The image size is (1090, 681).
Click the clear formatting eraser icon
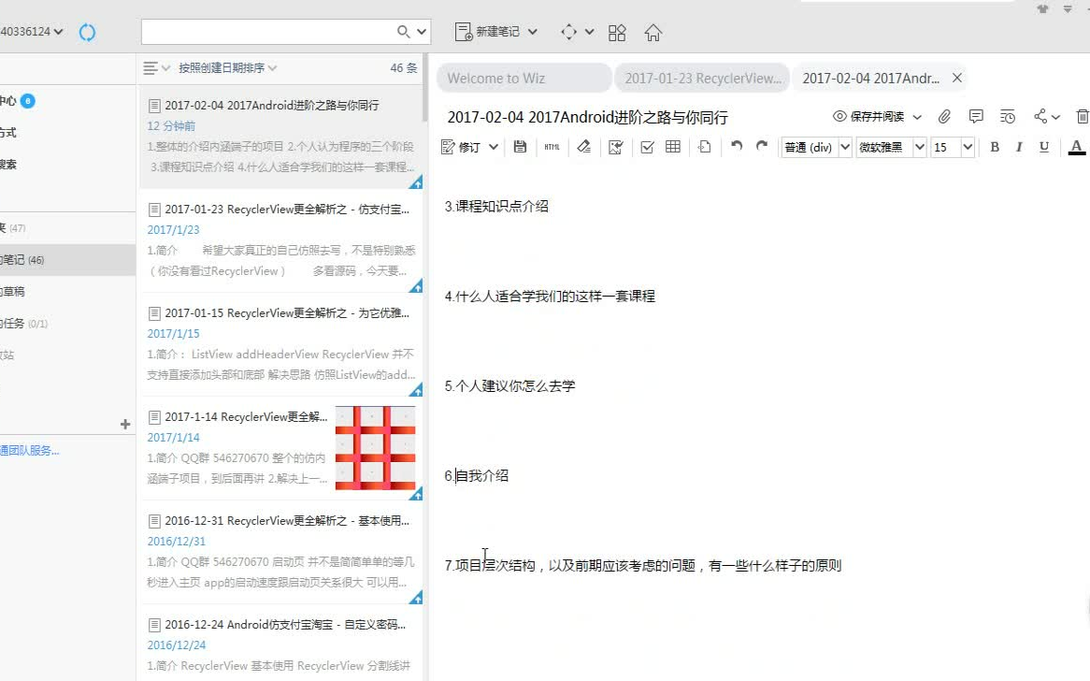[582, 147]
